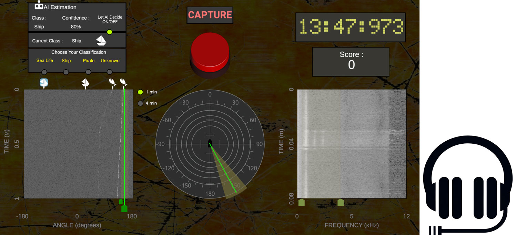The height and width of the screenshot is (235, 517).
Task: Grab the large green angle slider handle
Action: 124,208
